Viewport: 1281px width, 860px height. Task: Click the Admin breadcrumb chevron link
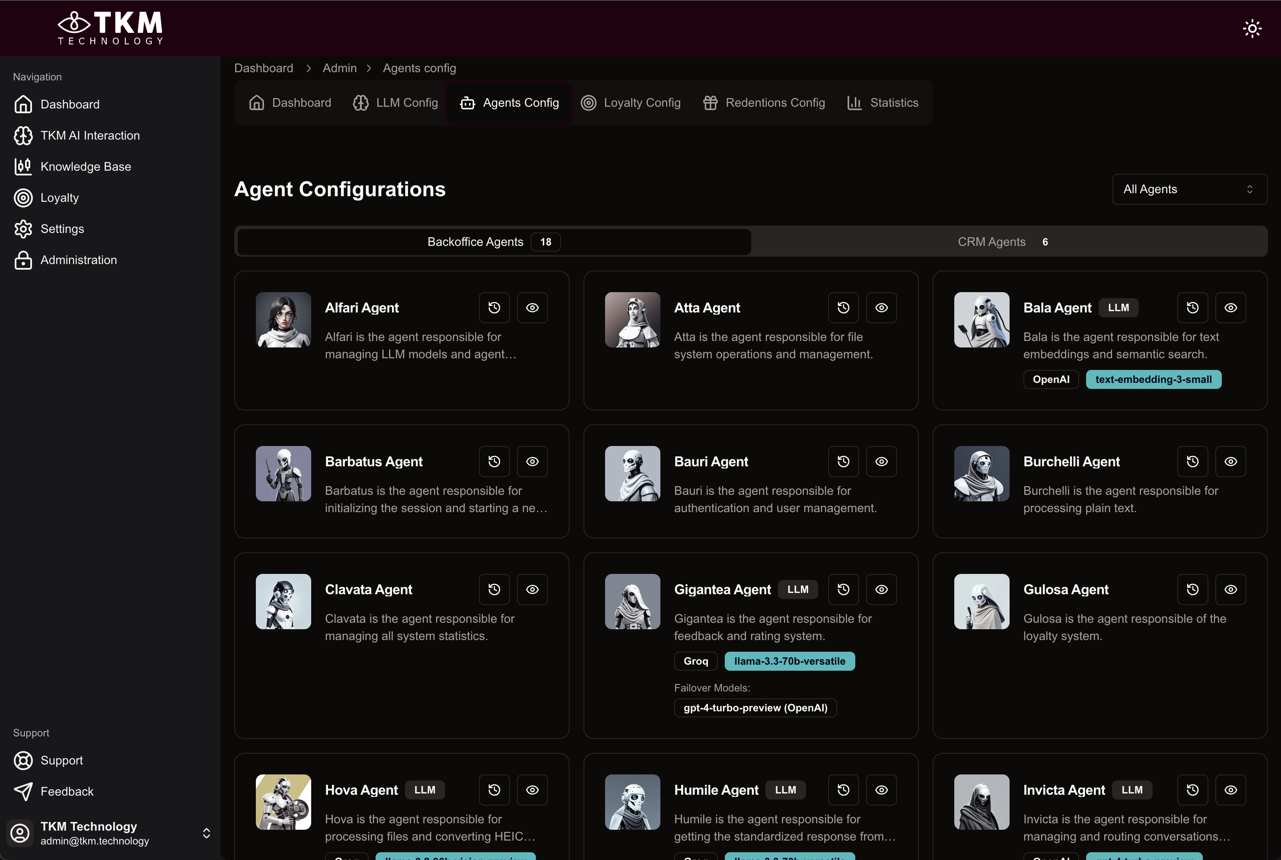339,68
